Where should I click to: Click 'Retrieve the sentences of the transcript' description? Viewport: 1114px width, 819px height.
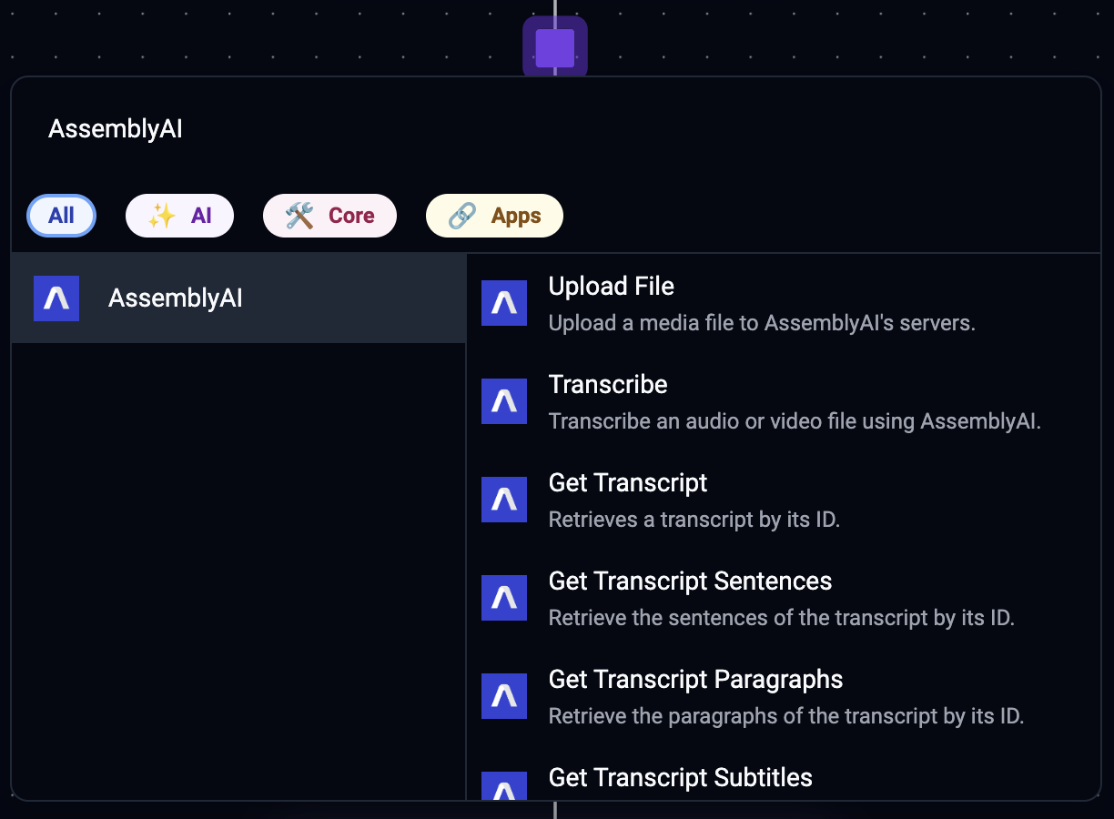coord(781,618)
